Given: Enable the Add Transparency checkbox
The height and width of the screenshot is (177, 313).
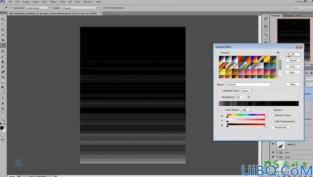Looking at the screenshot, I should point(273,121).
